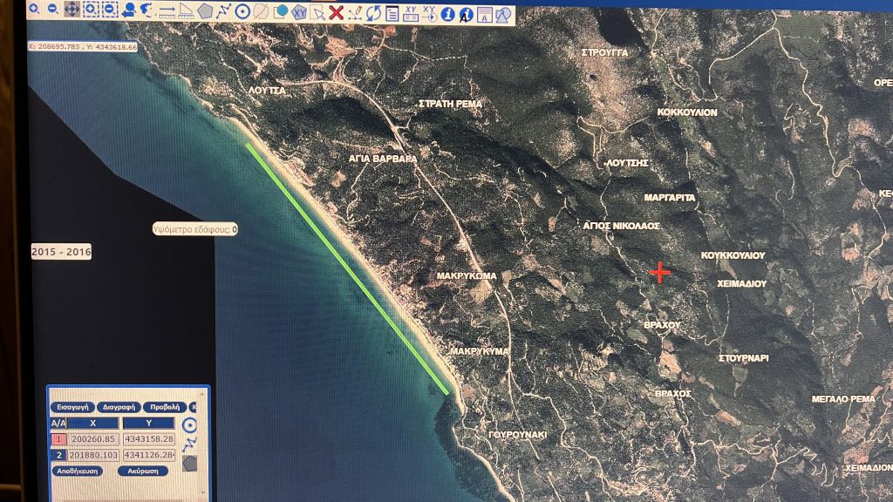Open the first blue info icon
This screenshot has width=893, height=502.
tap(448, 13)
